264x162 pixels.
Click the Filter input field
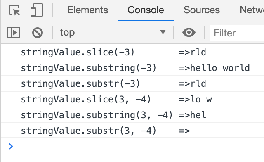(237, 33)
